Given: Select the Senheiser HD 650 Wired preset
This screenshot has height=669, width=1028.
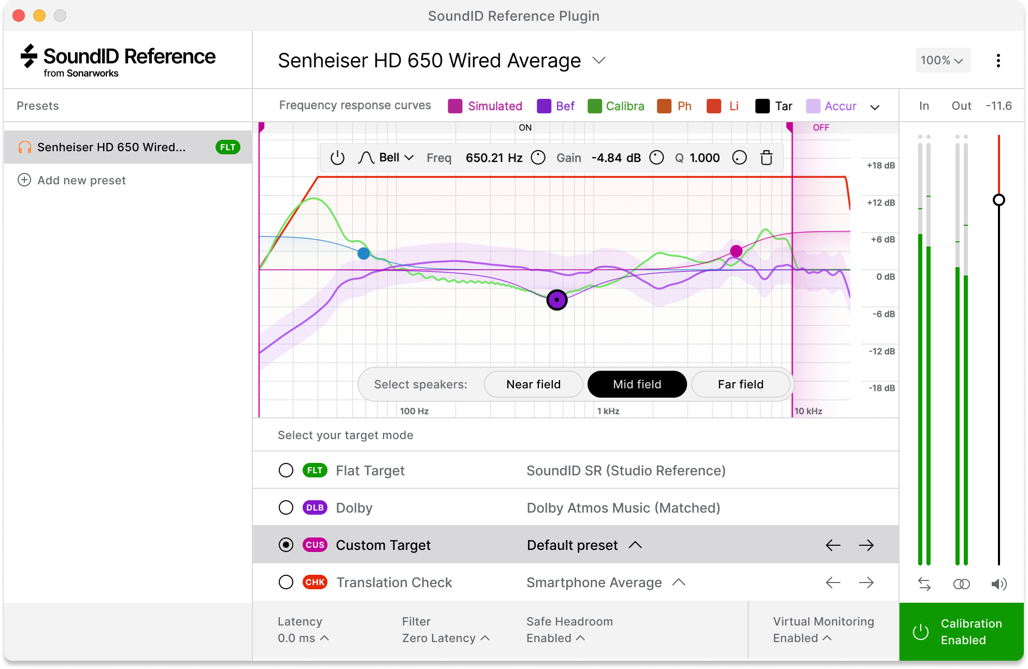Looking at the screenshot, I should pyautogui.click(x=128, y=147).
